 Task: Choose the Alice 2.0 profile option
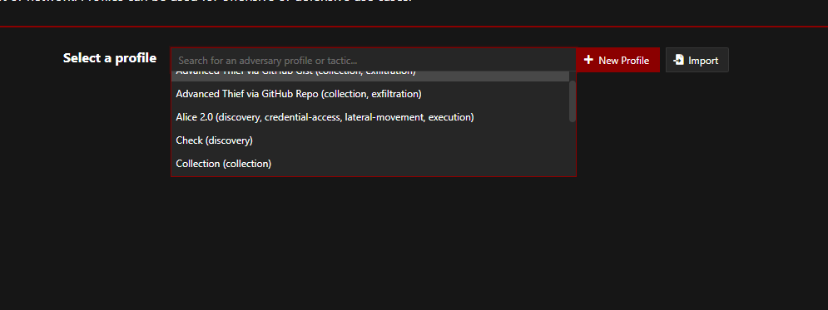[x=370, y=117]
